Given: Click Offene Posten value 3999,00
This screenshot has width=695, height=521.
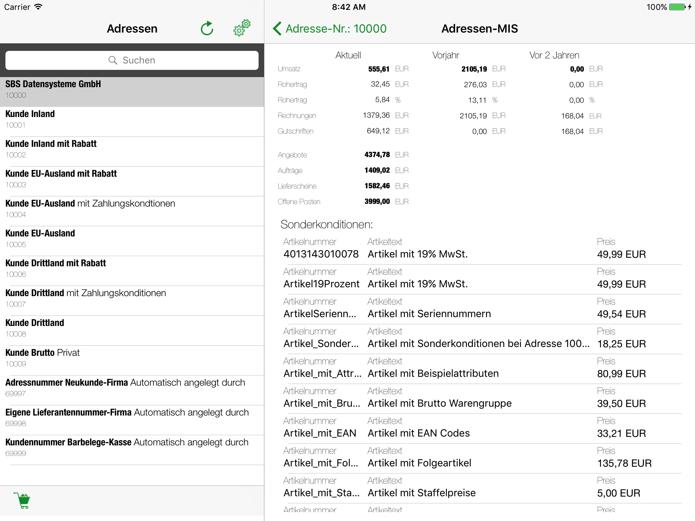Looking at the screenshot, I should [377, 201].
